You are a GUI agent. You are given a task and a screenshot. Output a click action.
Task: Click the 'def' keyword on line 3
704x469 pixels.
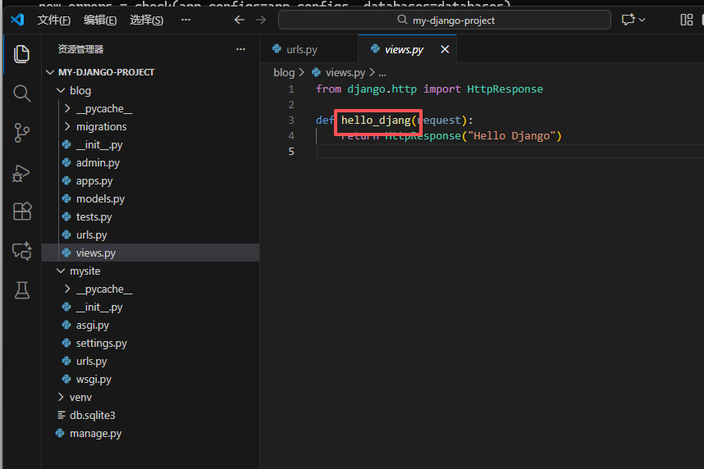tap(325, 120)
